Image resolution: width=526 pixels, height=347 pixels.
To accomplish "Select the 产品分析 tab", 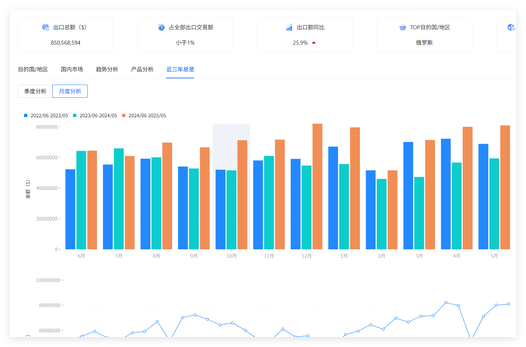I will tap(142, 69).
